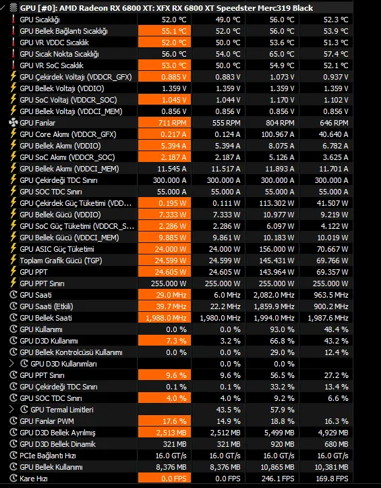Click the lightning icon beside GPU Bellek Voltajı (VDDIO)

[13, 88]
